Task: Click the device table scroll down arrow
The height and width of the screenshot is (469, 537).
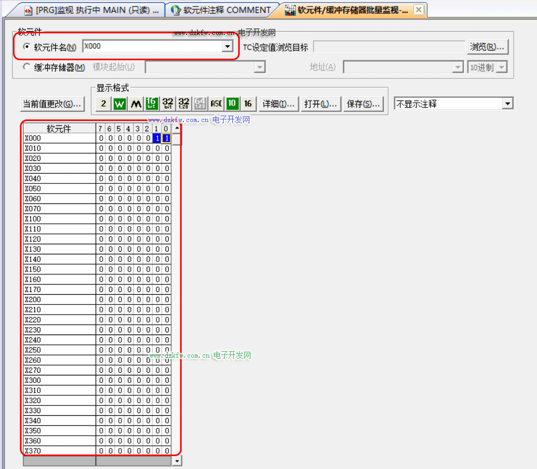Action: 177,461
